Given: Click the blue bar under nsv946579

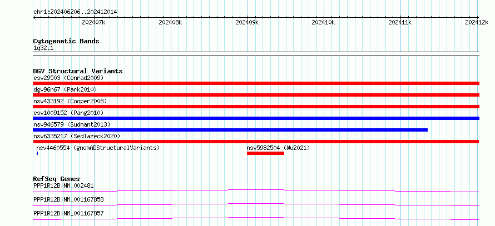Looking at the screenshot, I should (x=230, y=130).
